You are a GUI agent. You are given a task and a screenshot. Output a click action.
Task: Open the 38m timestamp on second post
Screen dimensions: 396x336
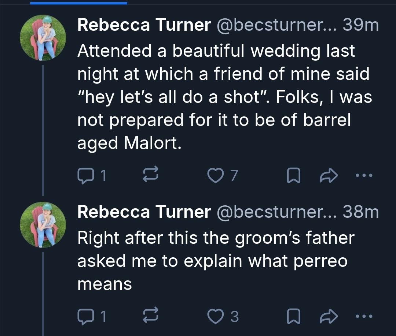[x=360, y=212]
